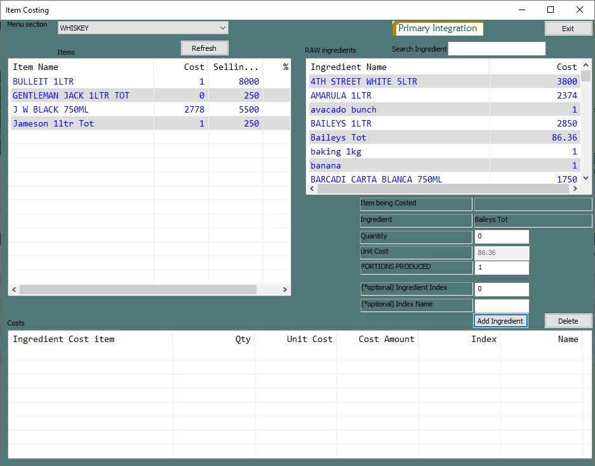The width and height of the screenshot is (595, 466).
Task: Select the Jameson 1ltr Tot row
Action: (x=150, y=123)
